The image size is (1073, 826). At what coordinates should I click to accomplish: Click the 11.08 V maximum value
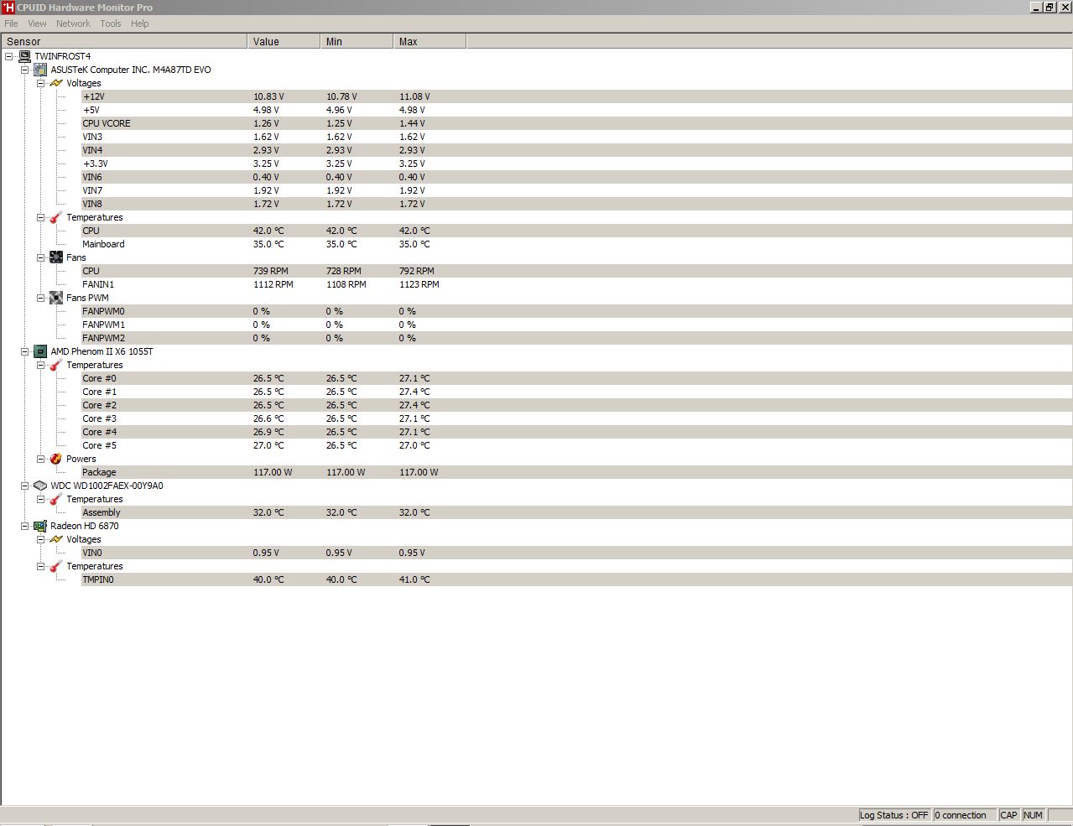pos(414,96)
